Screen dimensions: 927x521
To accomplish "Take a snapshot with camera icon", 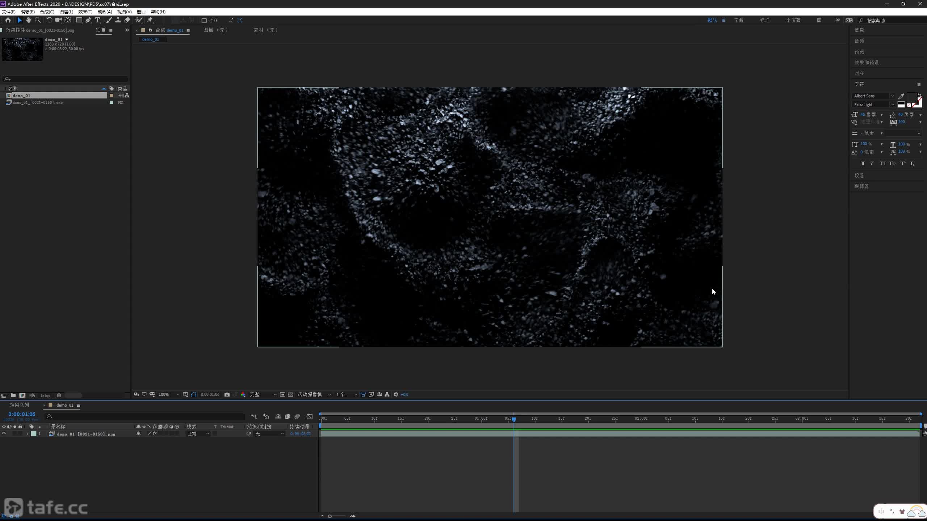I will 227,394.
